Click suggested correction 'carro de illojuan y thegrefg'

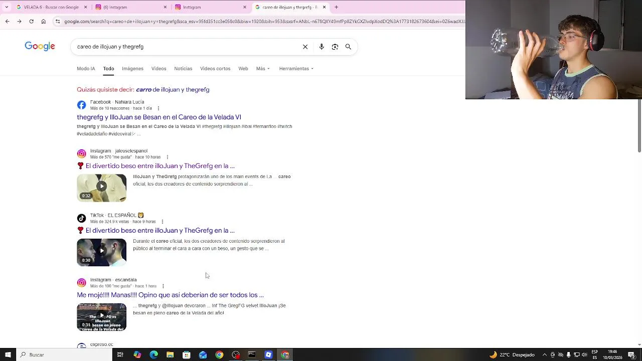click(x=173, y=90)
